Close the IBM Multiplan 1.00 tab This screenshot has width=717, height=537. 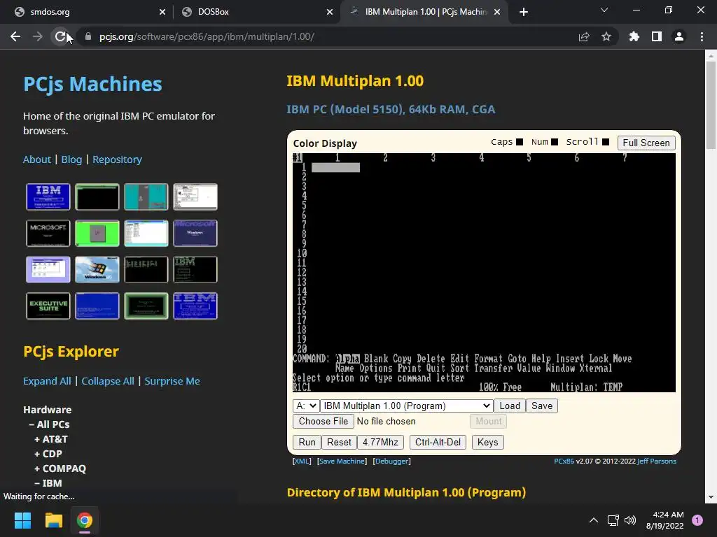click(498, 12)
